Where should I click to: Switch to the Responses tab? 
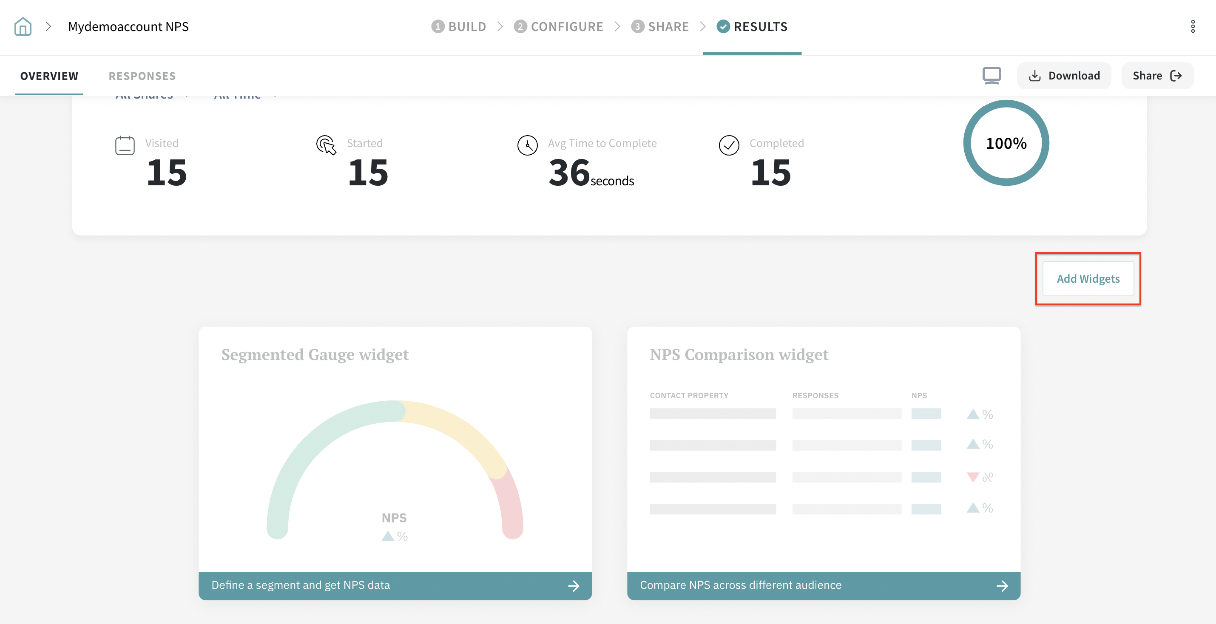point(142,76)
